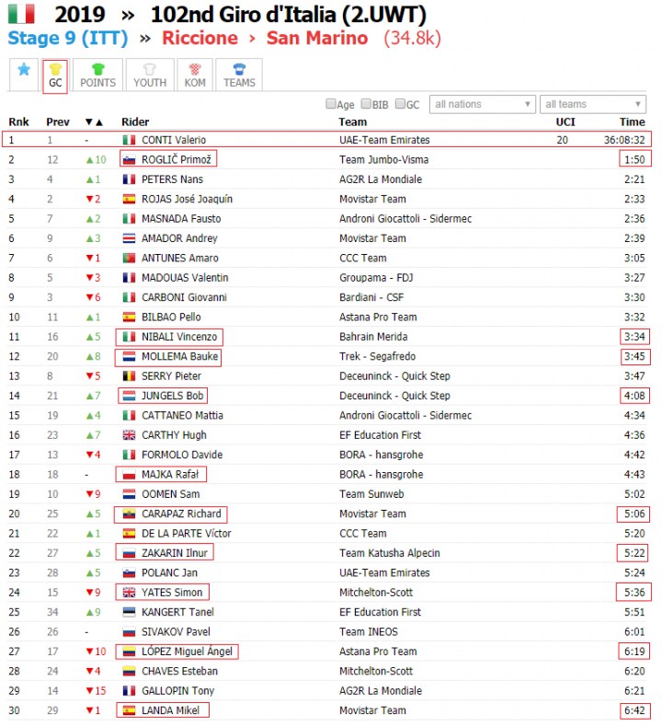This screenshot has width=662, height=727.
Task: Open rider SIVAKOV Pavel's profile
Action: (176, 632)
